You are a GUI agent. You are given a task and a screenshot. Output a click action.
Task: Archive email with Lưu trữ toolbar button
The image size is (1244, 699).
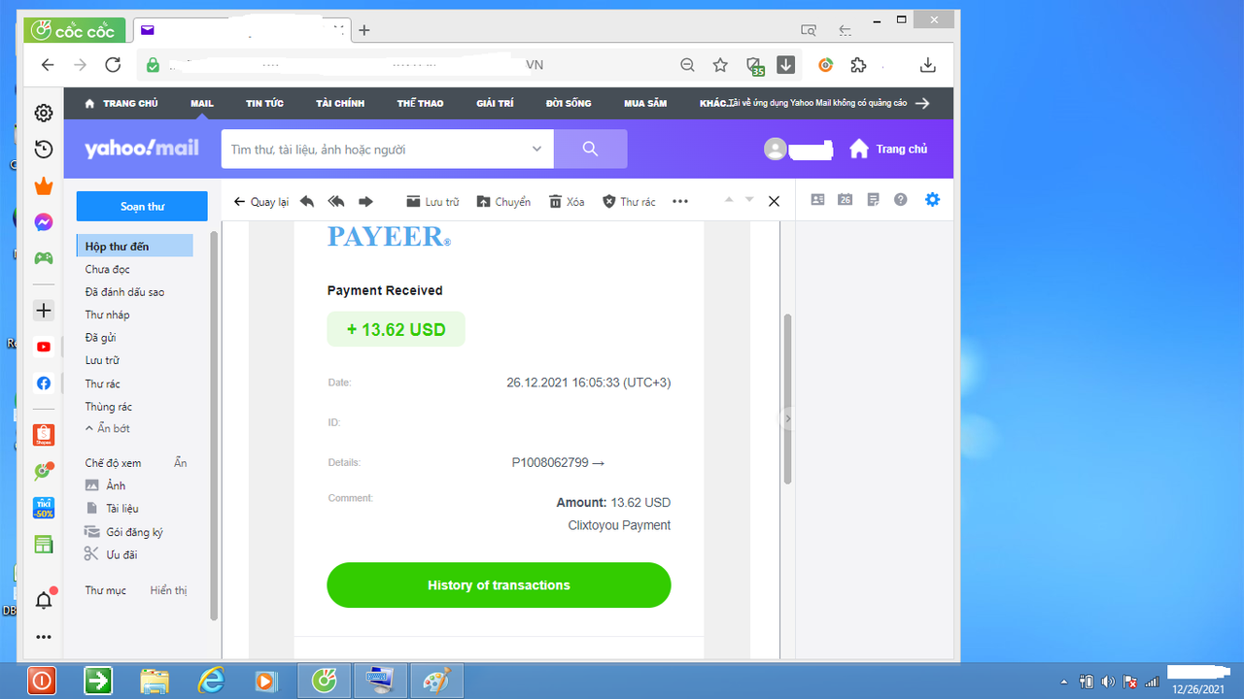(x=432, y=202)
